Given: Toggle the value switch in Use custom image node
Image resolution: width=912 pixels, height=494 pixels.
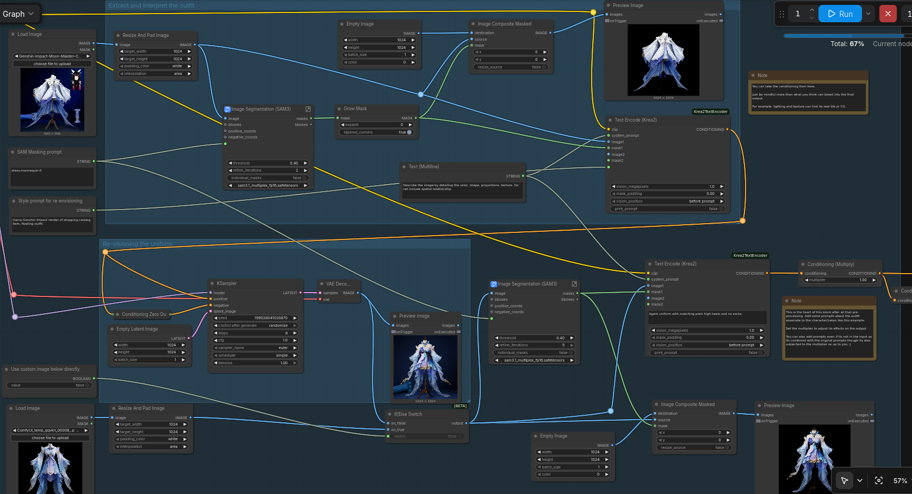Looking at the screenshot, I should coord(49,385).
